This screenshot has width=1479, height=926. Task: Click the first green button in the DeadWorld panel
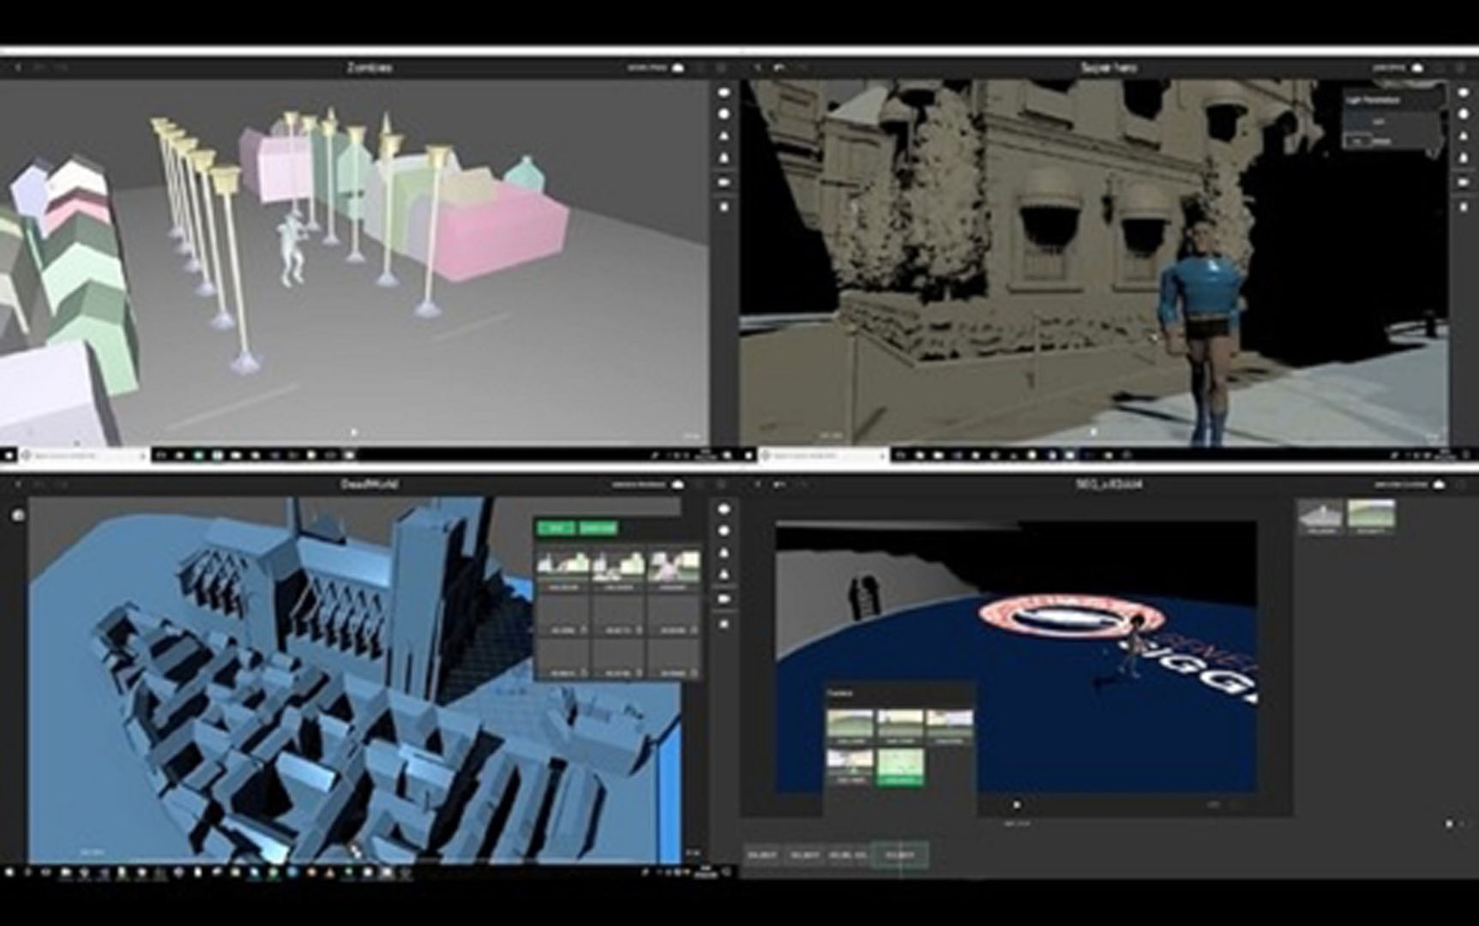pyautogui.click(x=556, y=528)
